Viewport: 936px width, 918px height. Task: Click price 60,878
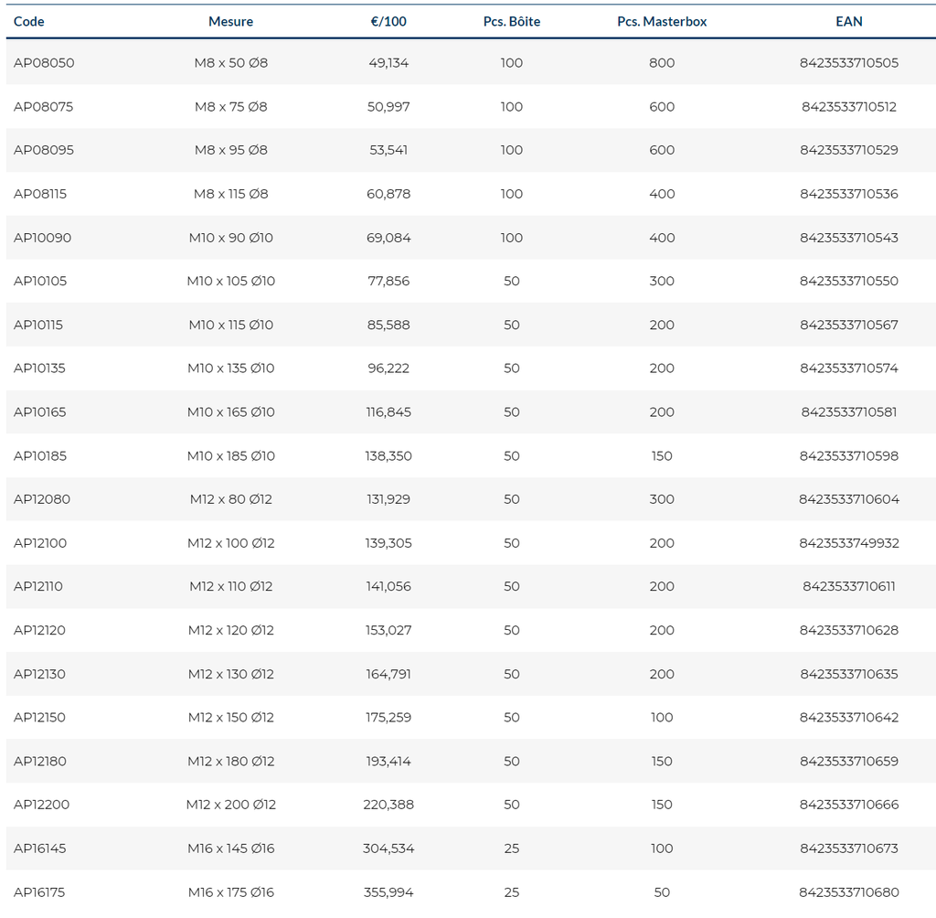pyautogui.click(x=388, y=194)
